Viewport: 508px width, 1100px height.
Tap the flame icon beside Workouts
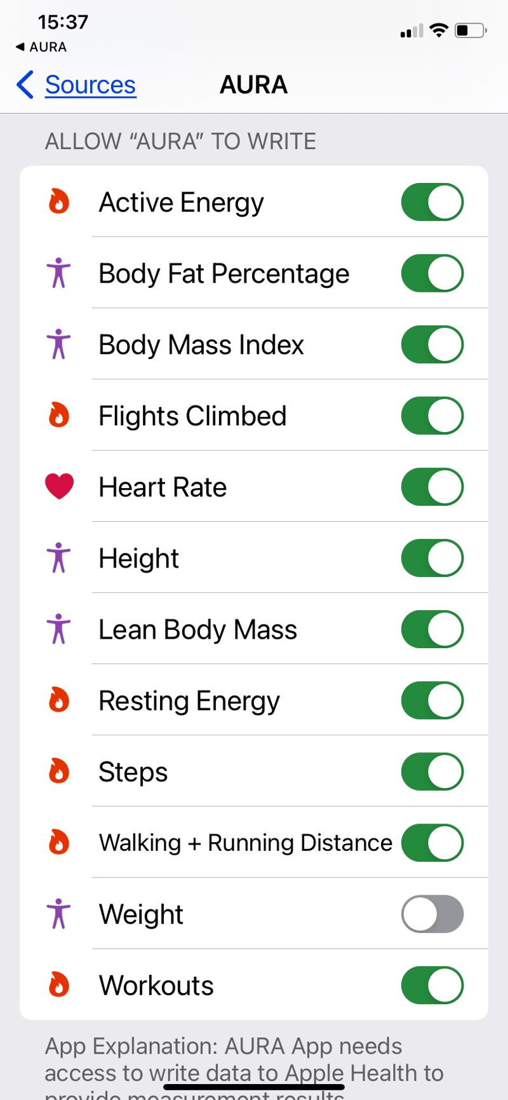[59, 985]
